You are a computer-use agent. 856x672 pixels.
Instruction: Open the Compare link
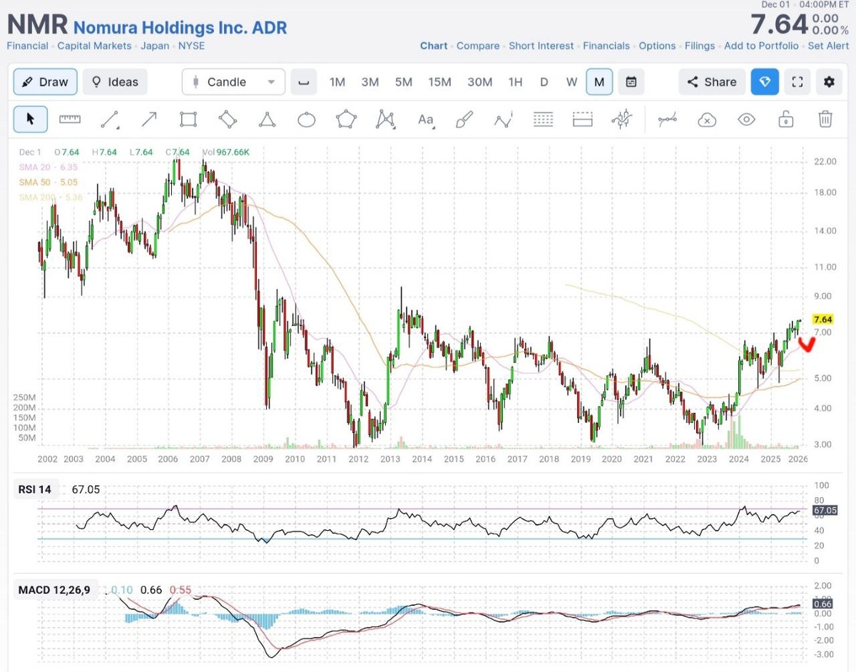pyautogui.click(x=478, y=46)
